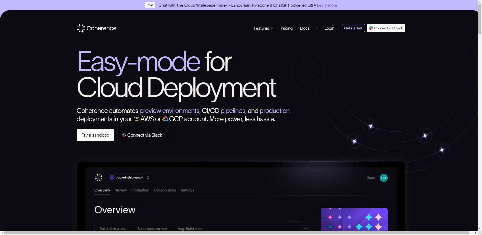Click the Google Cloud logo icon
This screenshot has height=235, width=482.
tap(165, 119)
